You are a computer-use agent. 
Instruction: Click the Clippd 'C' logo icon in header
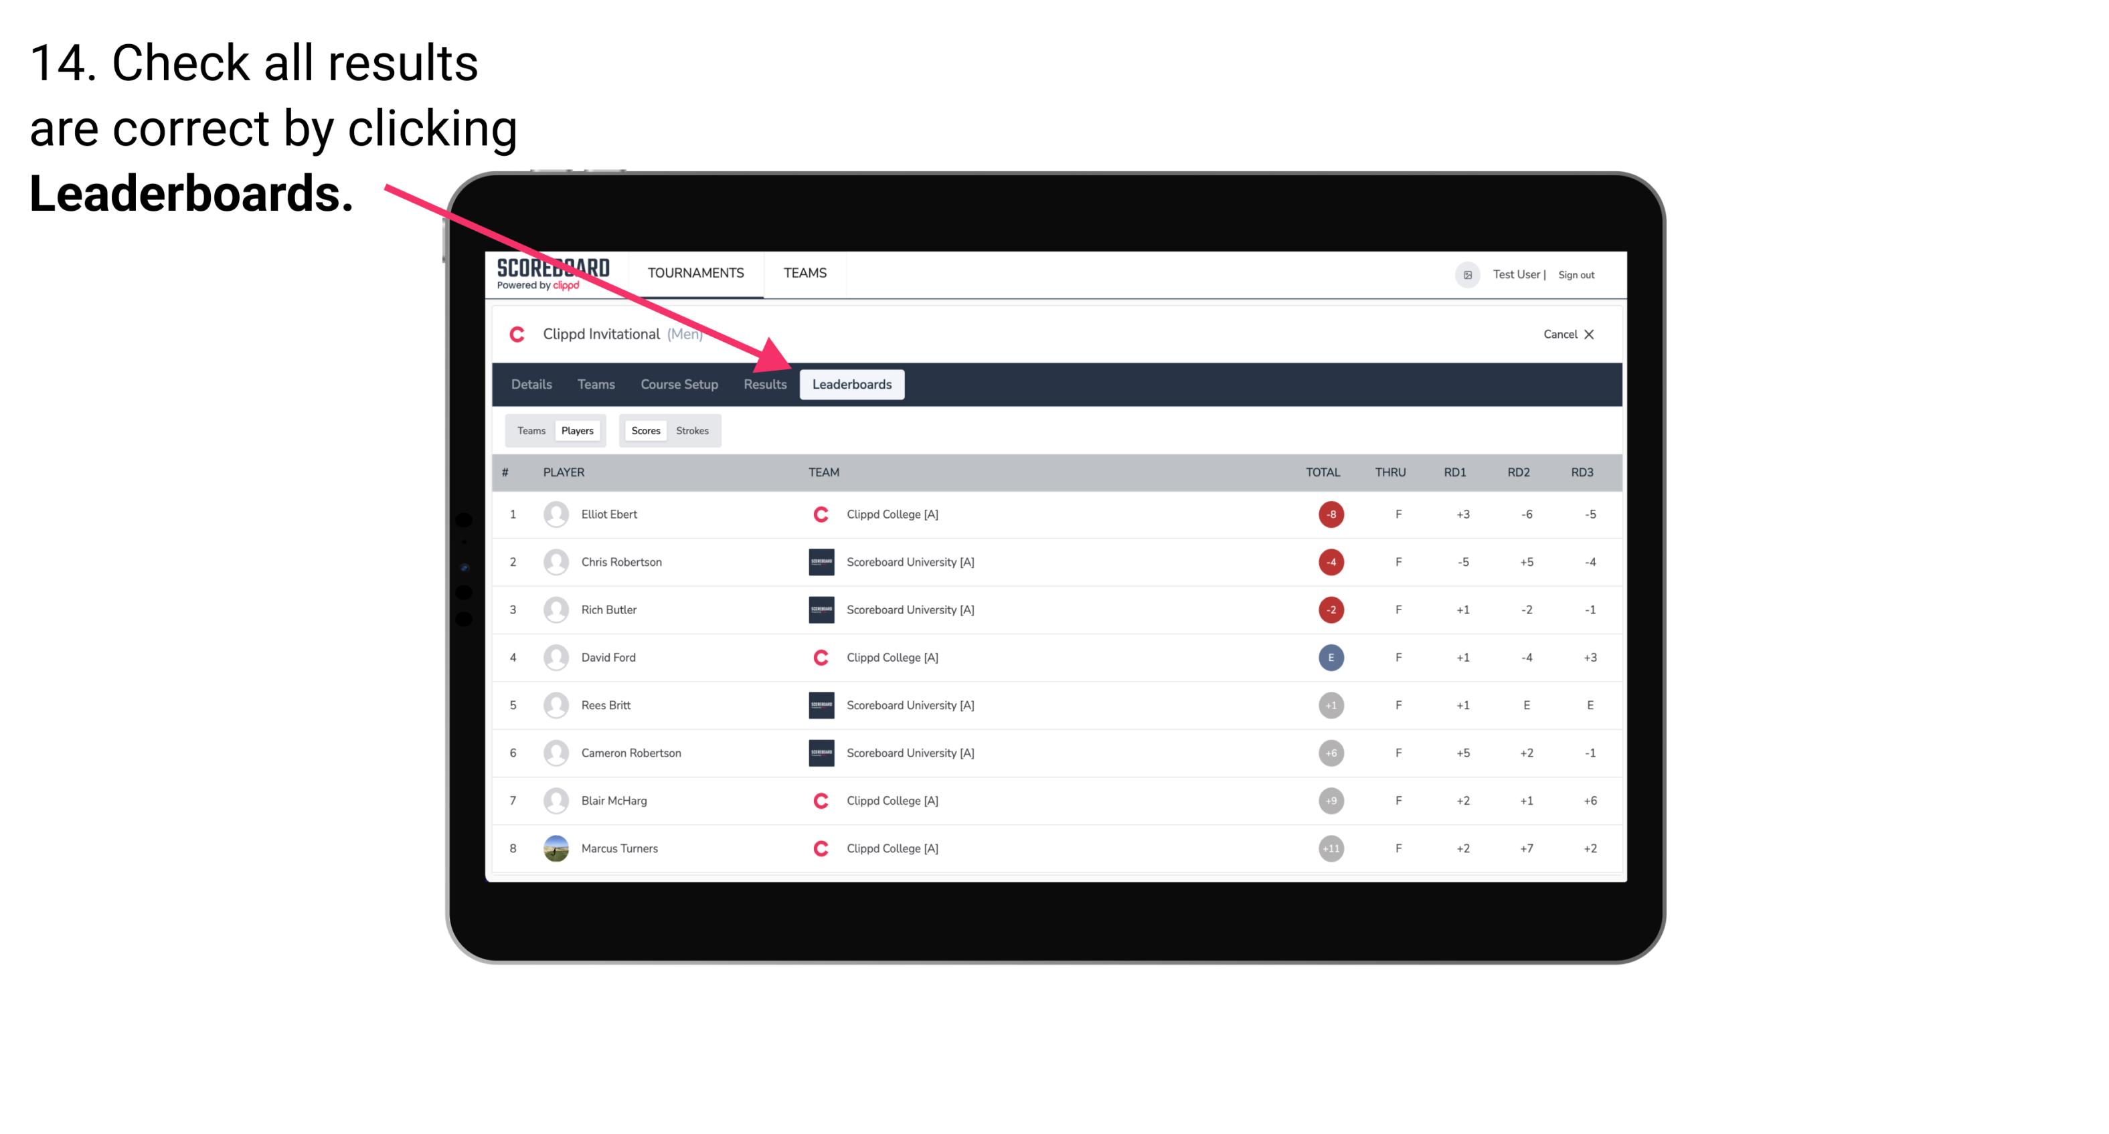[519, 335]
